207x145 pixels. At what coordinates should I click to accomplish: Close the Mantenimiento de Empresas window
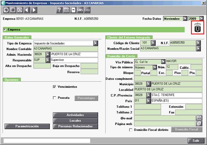(x=203, y=3)
